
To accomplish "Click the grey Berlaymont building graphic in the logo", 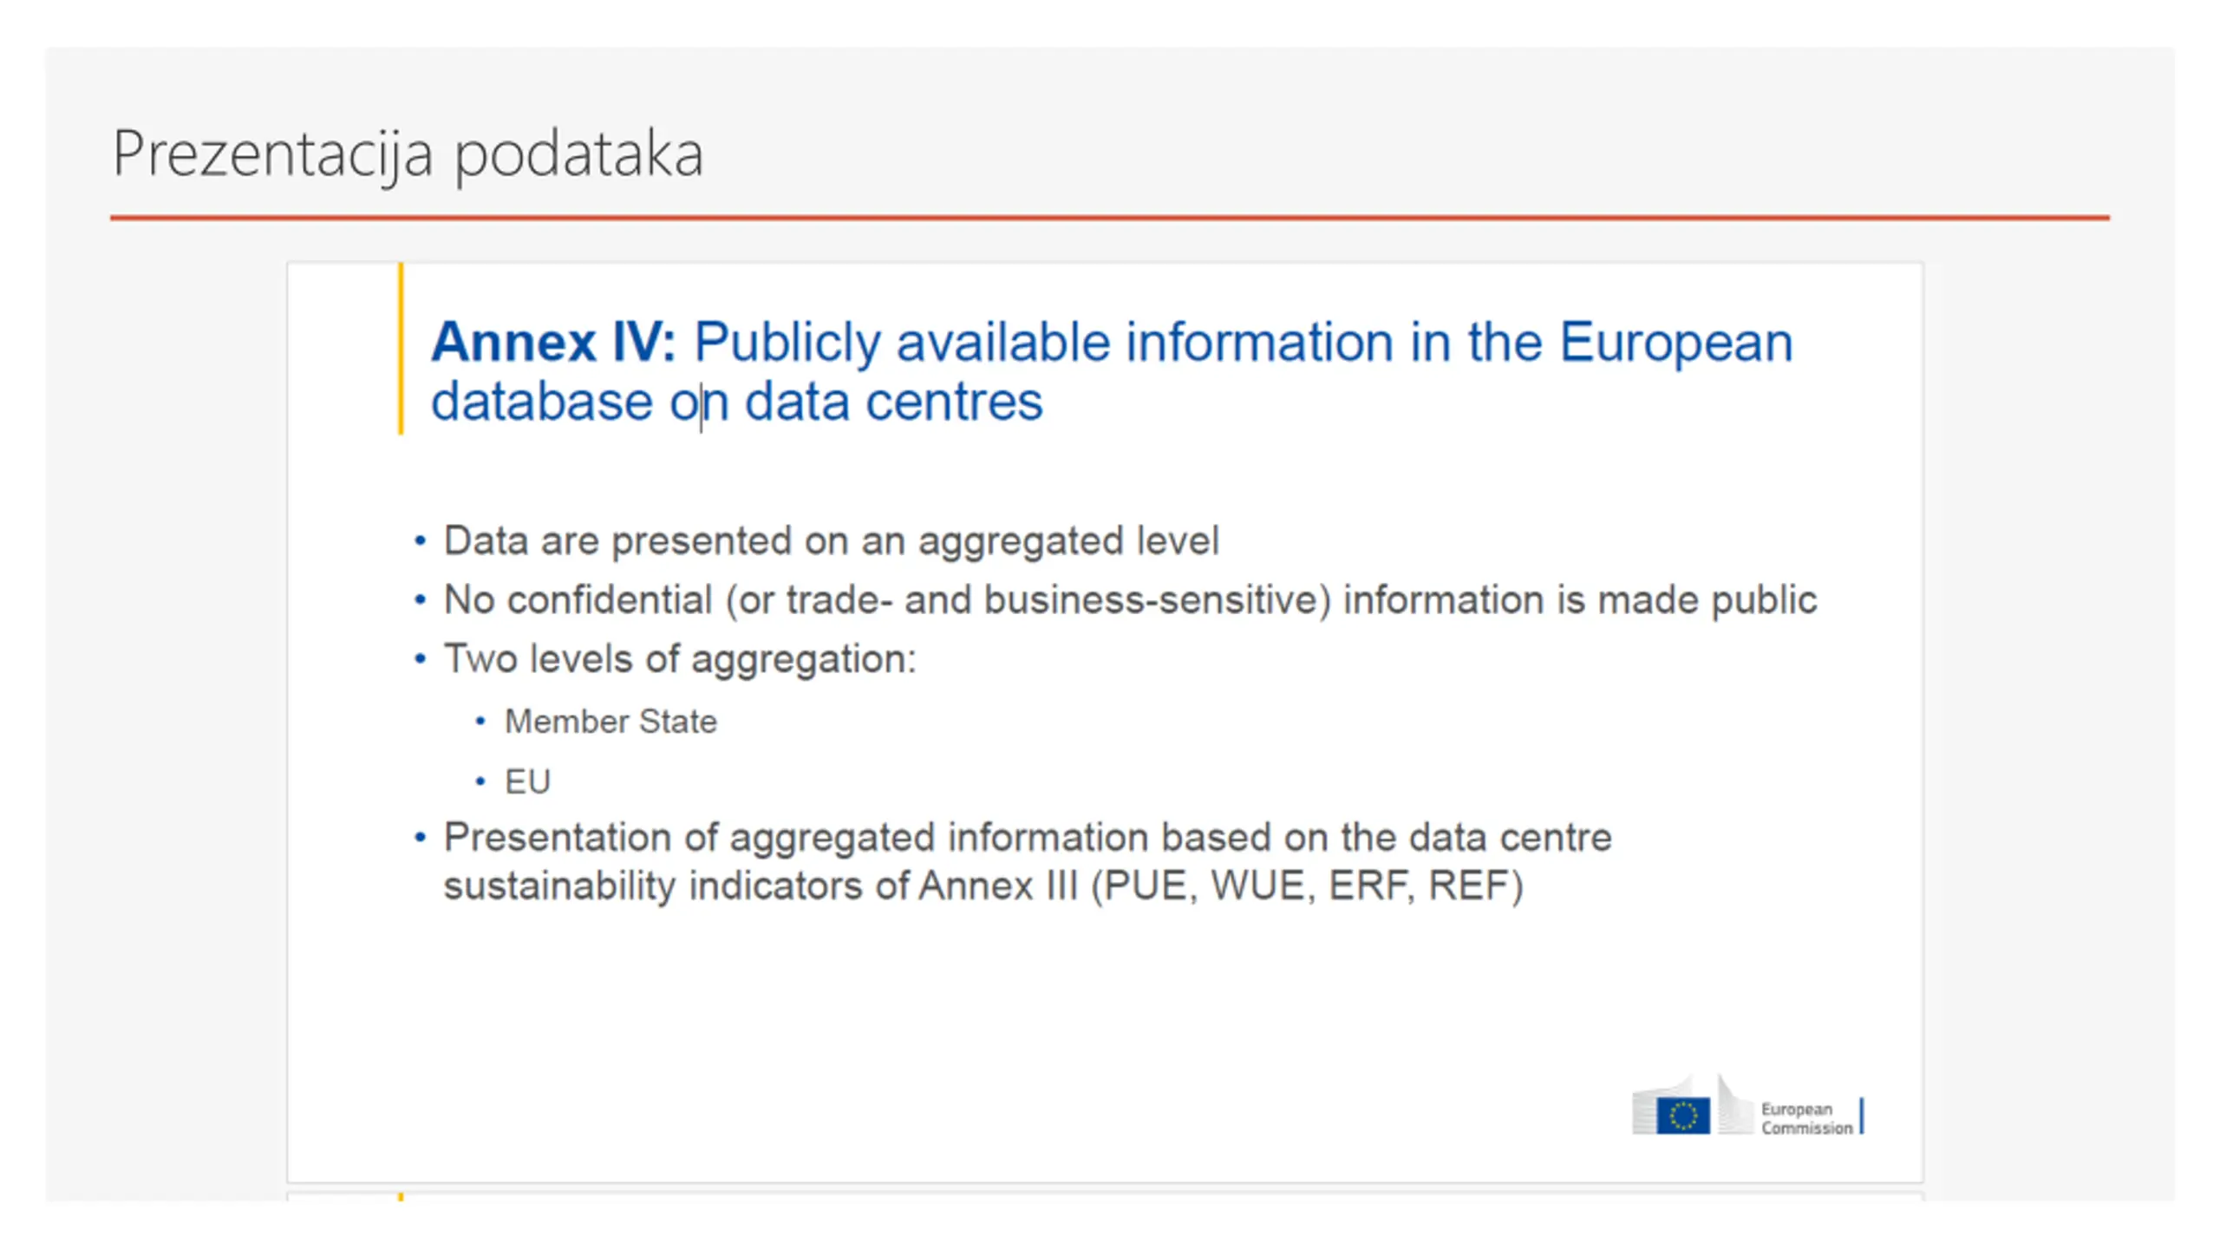I will [1693, 1104].
